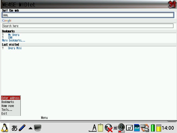Image resolution: width=177 pixels, height=133 pixels.
Task: Click the CF card icon
Action: point(129,128)
